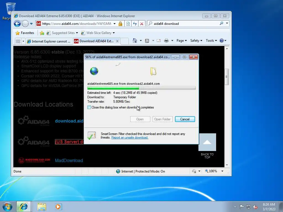Click the Open Folder button
This screenshot has height=212, width=283.
tap(163, 119)
